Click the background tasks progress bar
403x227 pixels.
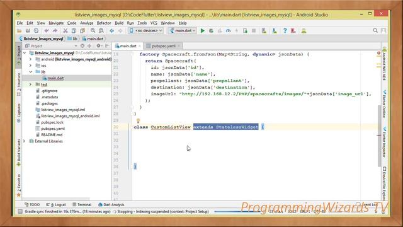pos(237,212)
